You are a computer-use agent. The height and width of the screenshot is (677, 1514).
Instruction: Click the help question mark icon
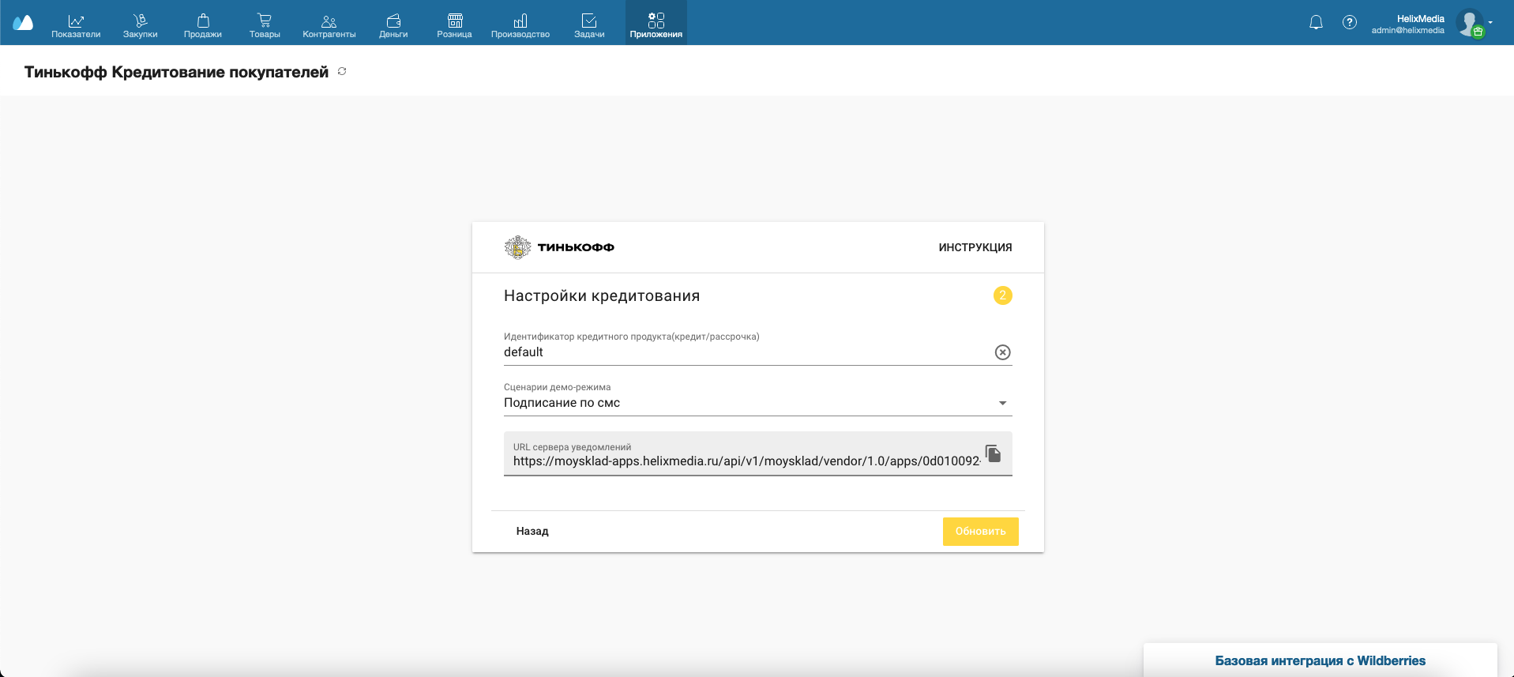tap(1350, 22)
